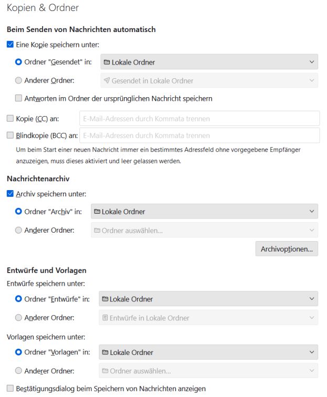The height and width of the screenshot is (397, 327).
Task: Open the Archiv 'Lokale Ordner' dropdown
Action: click(205, 212)
